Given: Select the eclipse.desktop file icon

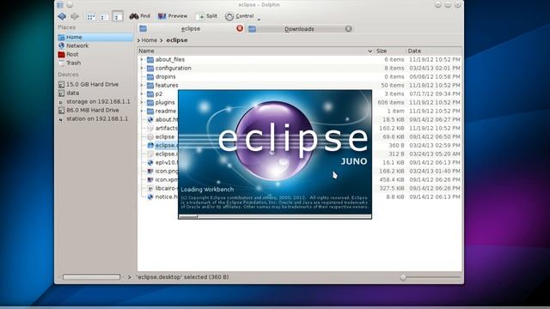Looking at the screenshot, I should coord(150,145).
